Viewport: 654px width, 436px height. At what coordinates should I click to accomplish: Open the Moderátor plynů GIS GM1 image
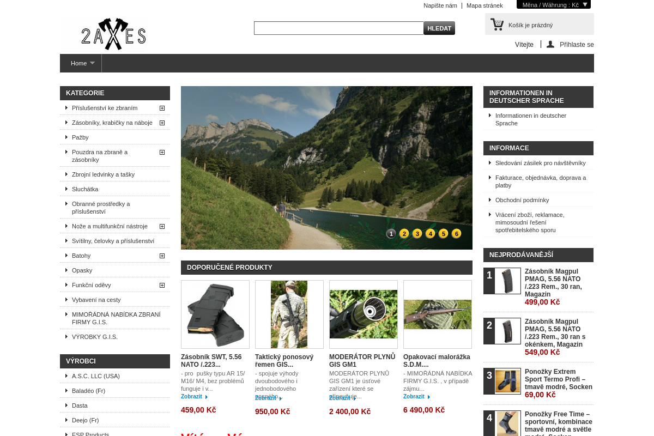pyautogui.click(x=364, y=314)
